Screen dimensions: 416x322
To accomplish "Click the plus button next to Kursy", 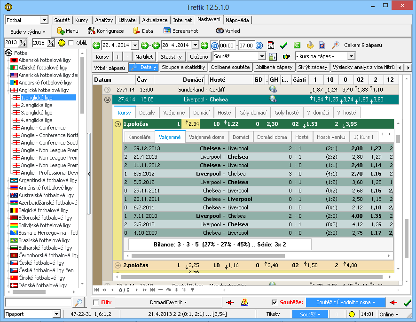I will [x=118, y=57].
